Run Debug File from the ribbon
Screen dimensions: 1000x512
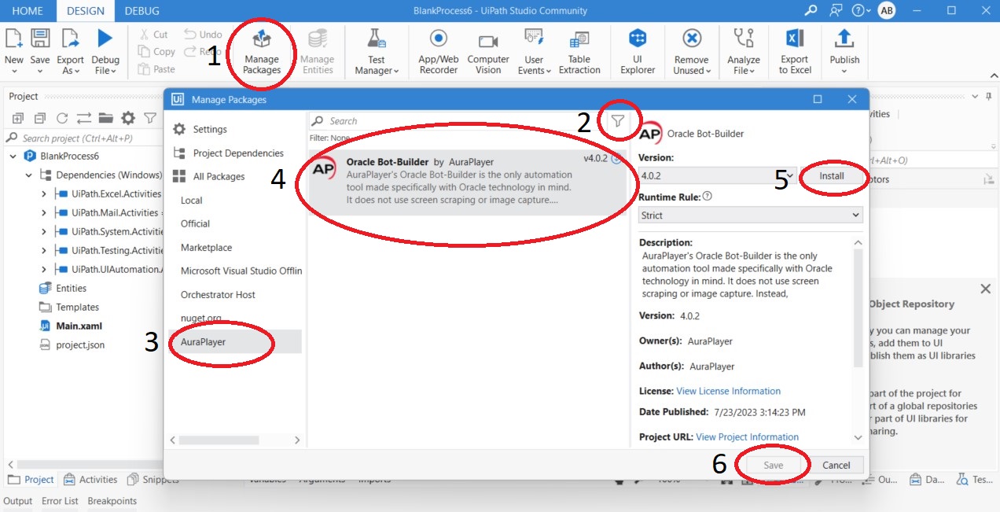105,52
